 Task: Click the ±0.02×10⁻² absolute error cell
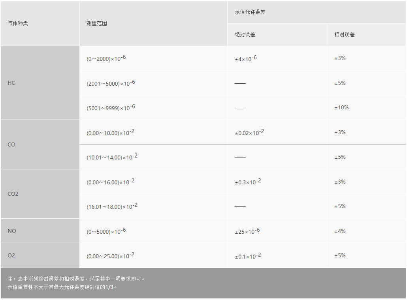(249, 133)
